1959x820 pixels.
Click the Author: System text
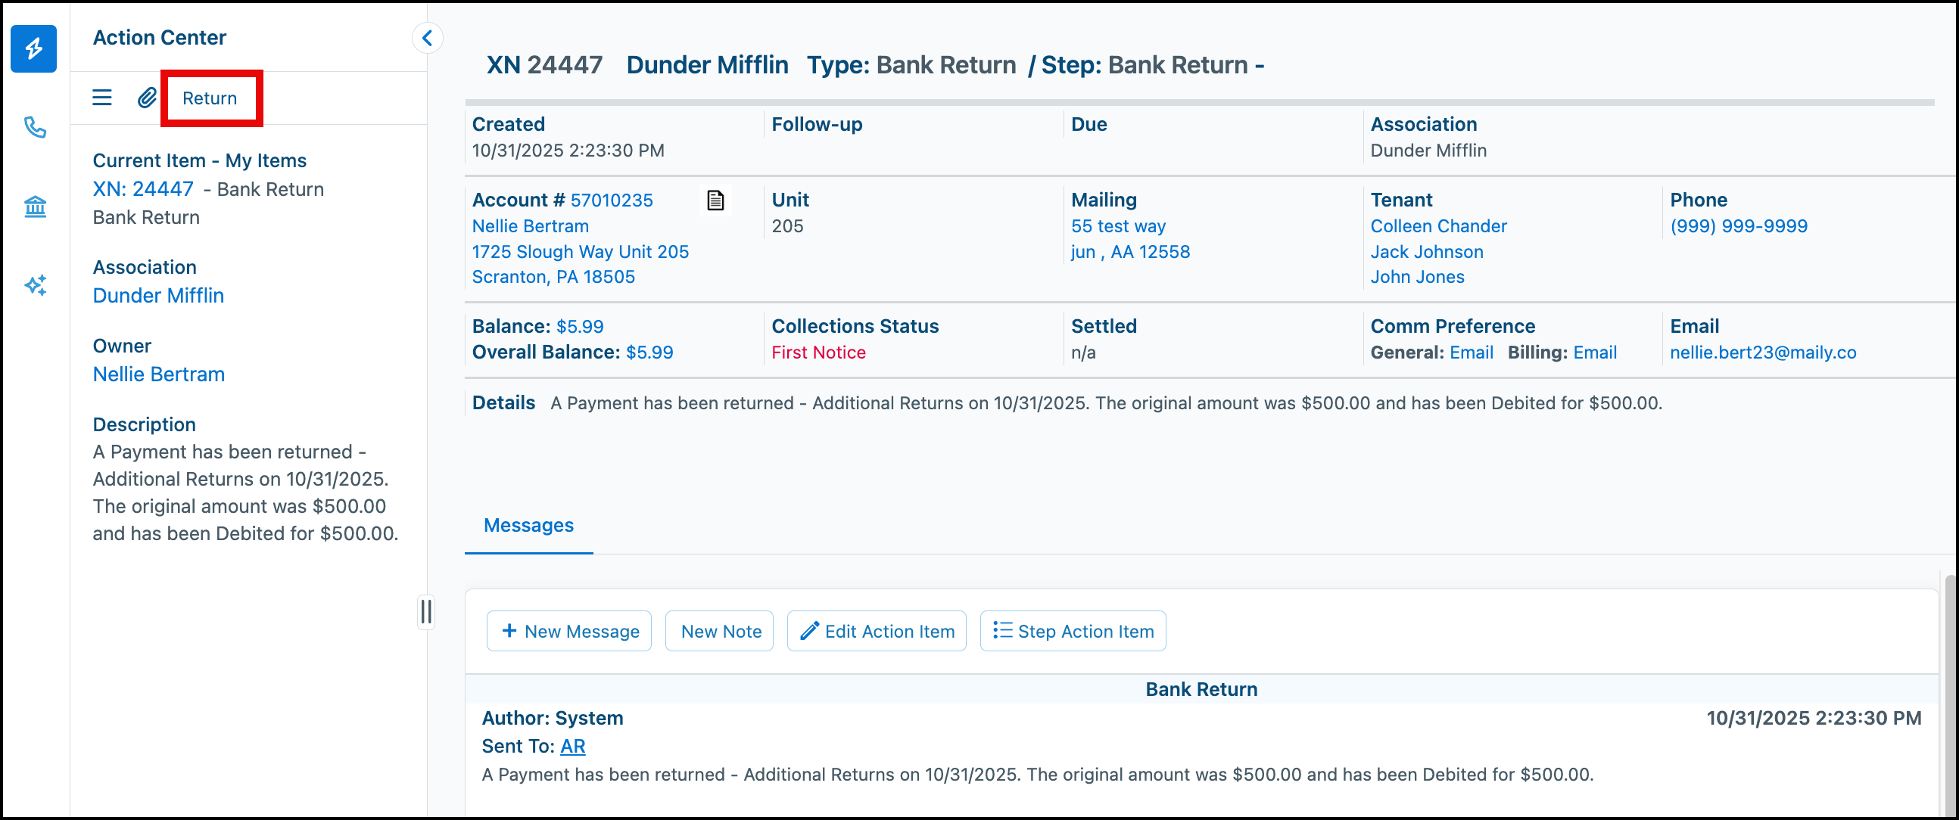(x=552, y=719)
